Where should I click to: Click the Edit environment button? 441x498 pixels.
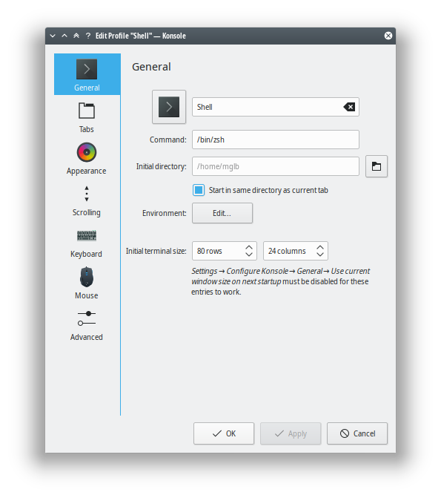[222, 213]
